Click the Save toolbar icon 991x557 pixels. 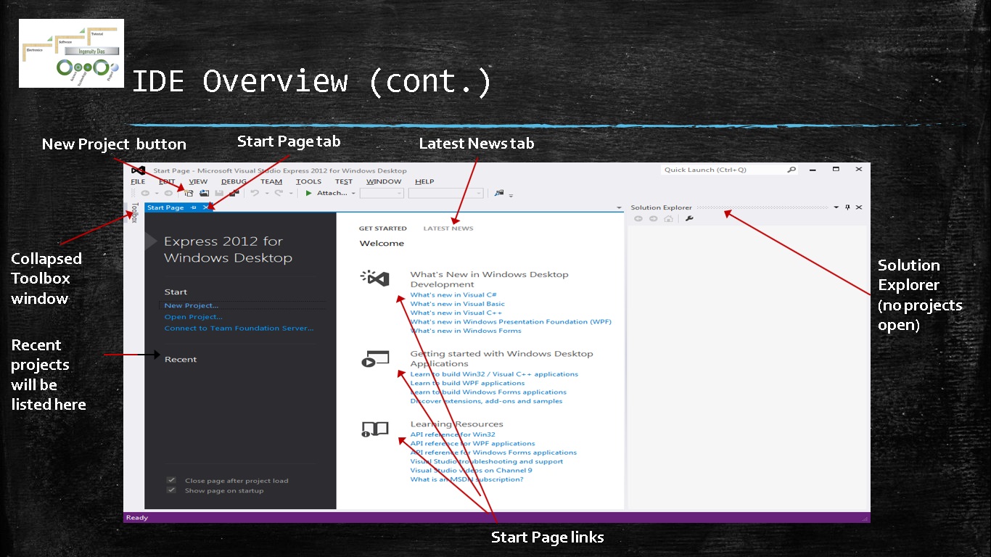[x=219, y=193]
